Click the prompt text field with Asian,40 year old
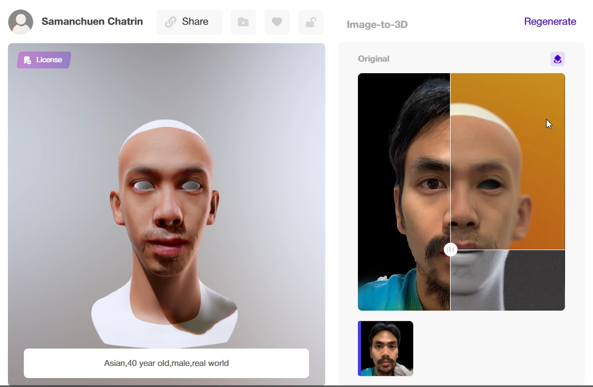This screenshot has height=387, width=593. click(x=167, y=363)
